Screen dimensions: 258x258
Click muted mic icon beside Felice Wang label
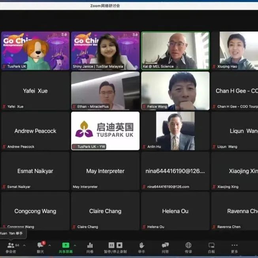pyautogui.click(x=144, y=107)
